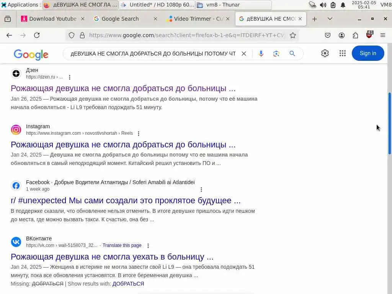Open Firefox View at left of tab strip

point(8,19)
